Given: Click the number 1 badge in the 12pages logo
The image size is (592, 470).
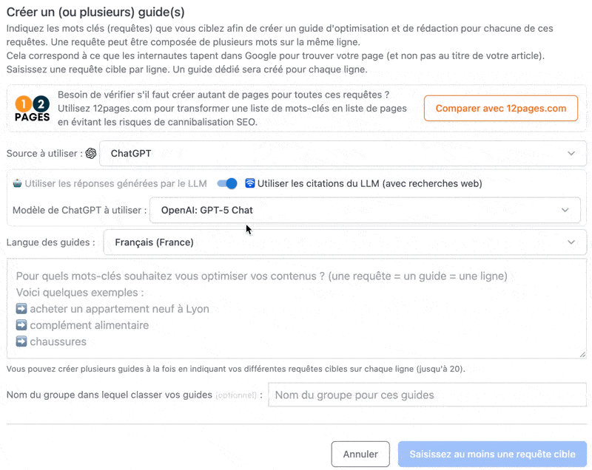Looking at the screenshot, I should click(x=23, y=103).
